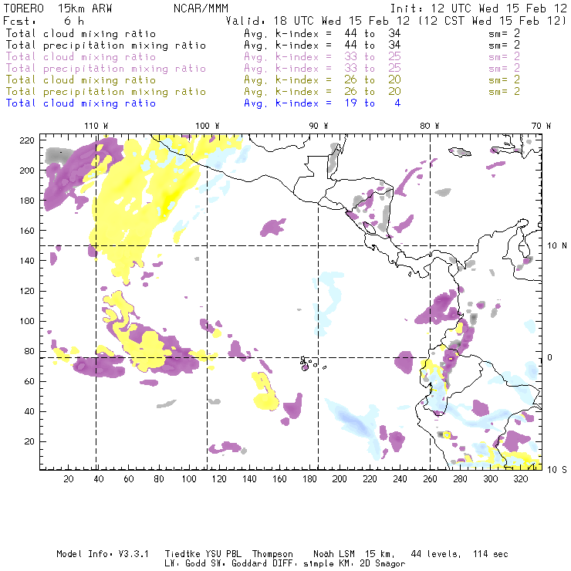Image resolution: width=571 pixels, height=571 pixels.
Task: Click the '320' label on the horizontal axis
Action: click(x=520, y=479)
